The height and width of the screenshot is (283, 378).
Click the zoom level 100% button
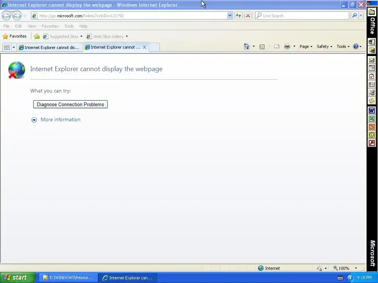[341, 268]
